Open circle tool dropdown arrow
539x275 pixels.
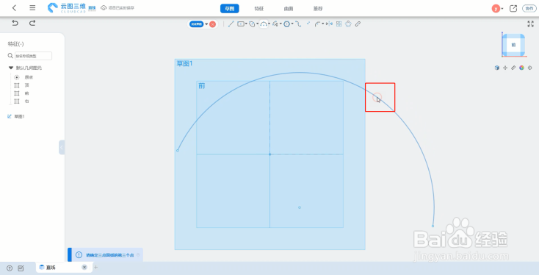(258, 24)
